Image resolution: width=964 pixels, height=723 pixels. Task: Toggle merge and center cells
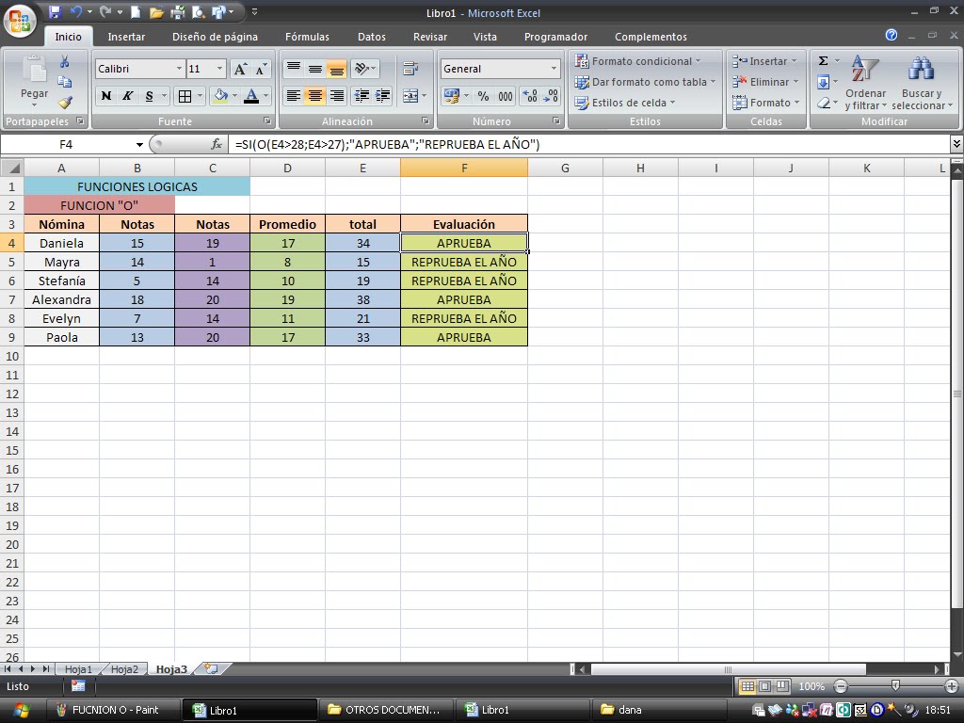click(411, 95)
